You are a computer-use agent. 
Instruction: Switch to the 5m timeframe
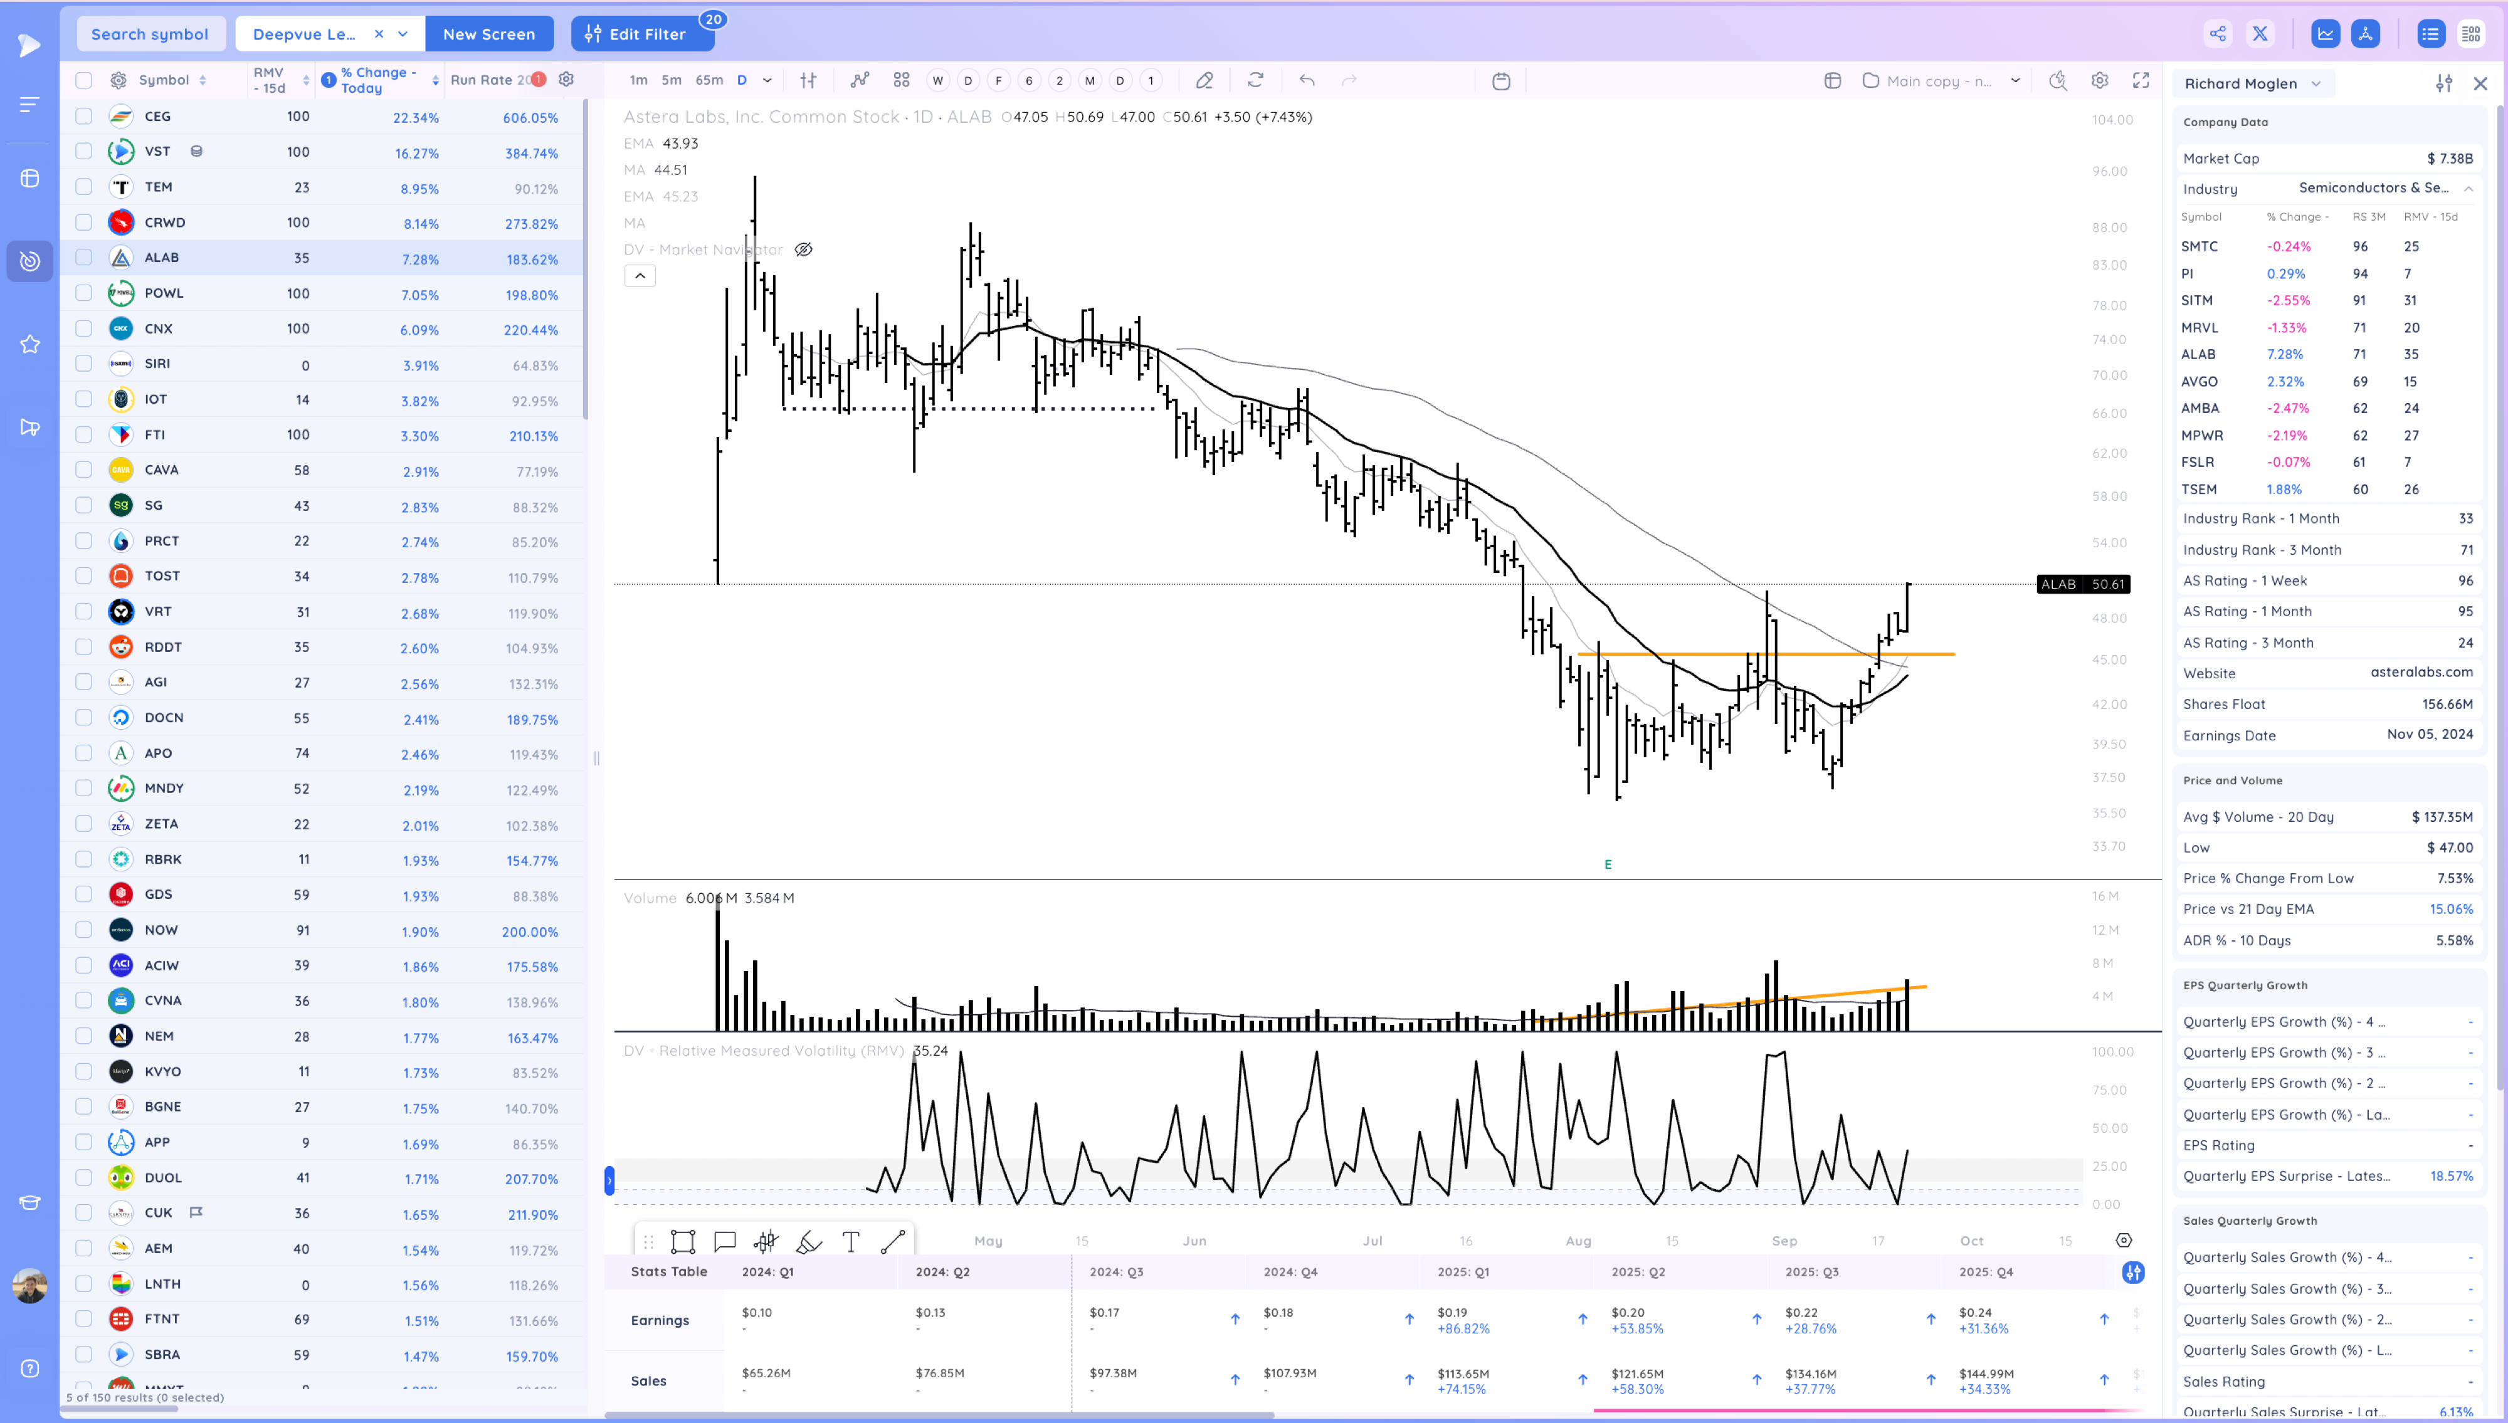(672, 80)
